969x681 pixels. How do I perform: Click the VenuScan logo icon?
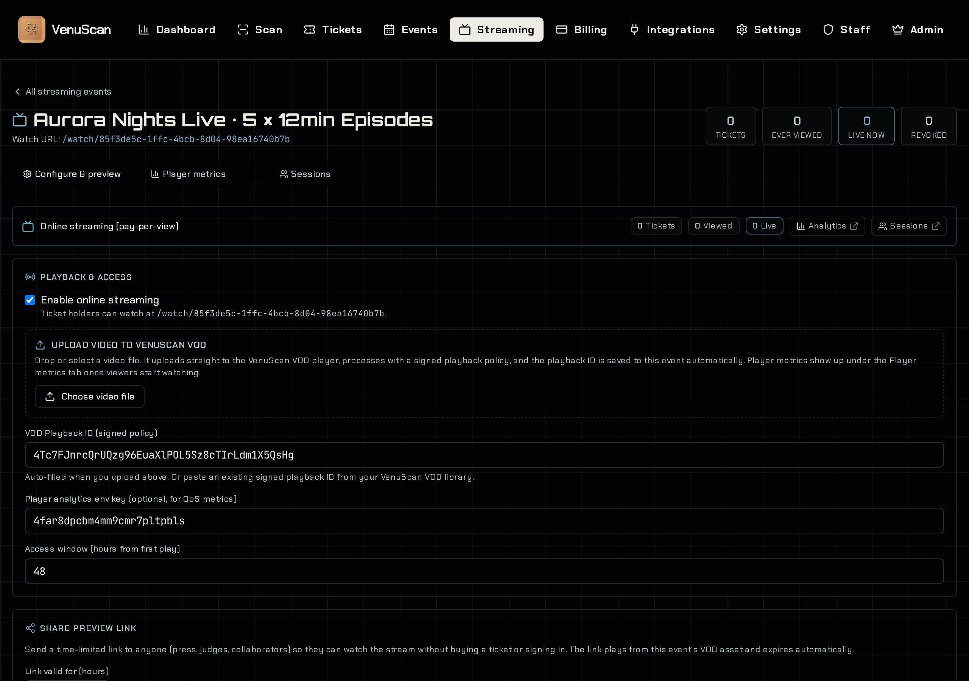coord(32,30)
